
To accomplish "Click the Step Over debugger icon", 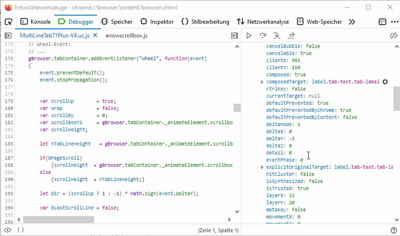I will point(263,36).
